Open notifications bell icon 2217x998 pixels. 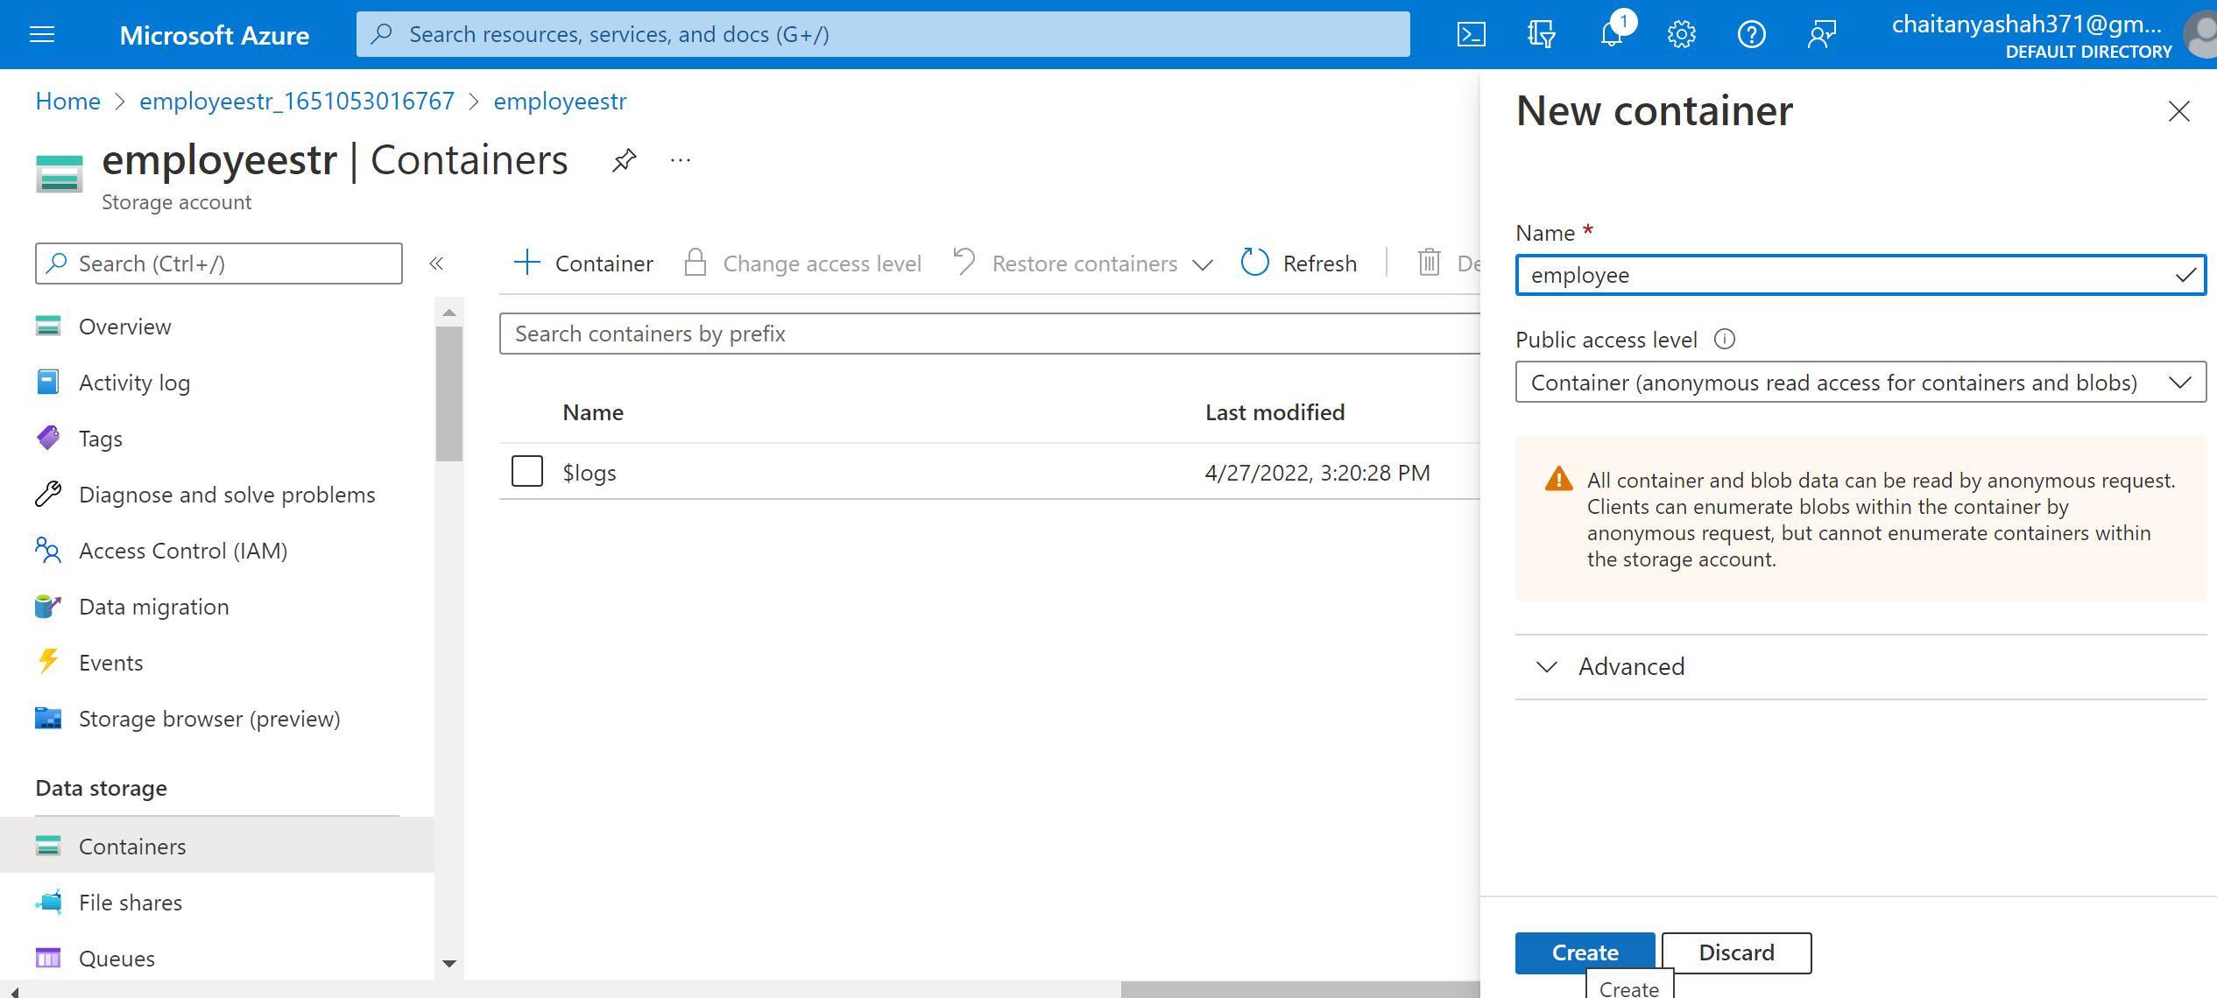click(1611, 35)
